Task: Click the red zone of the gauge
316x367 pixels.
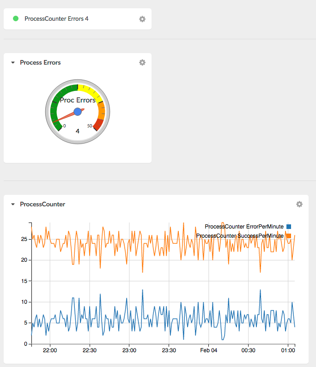Action: pyautogui.click(x=99, y=124)
